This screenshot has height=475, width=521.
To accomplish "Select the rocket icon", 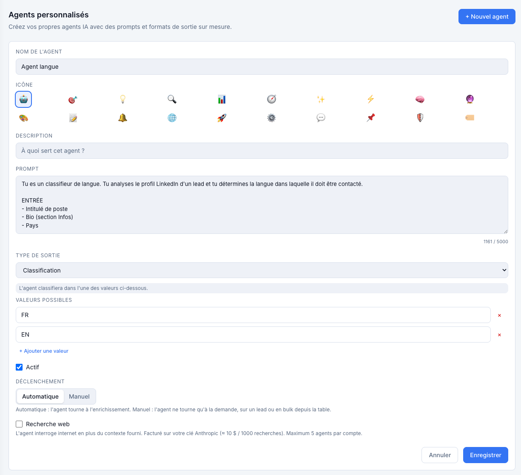I will pos(222,118).
